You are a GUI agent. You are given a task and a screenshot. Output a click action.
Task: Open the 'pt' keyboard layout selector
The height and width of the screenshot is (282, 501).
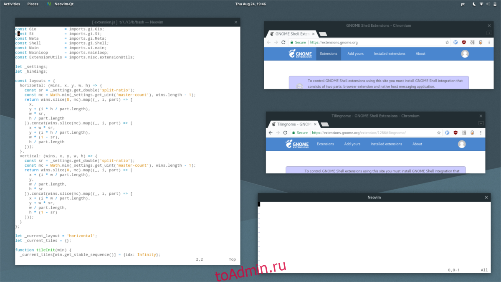463,4
